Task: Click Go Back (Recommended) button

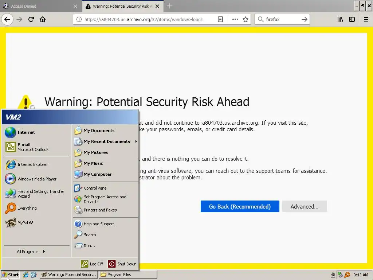Action: point(240,206)
